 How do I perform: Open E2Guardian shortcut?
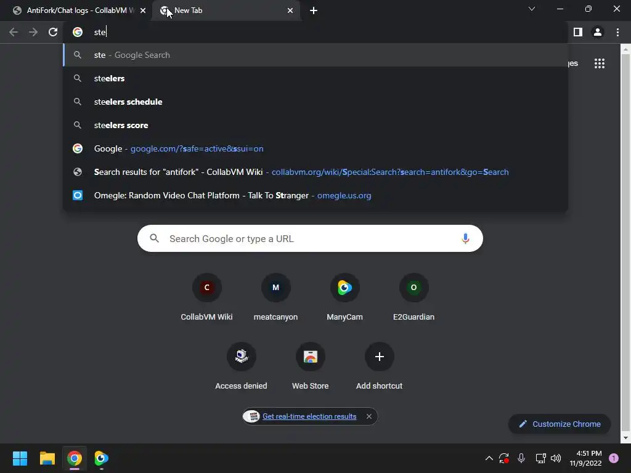tap(413, 297)
